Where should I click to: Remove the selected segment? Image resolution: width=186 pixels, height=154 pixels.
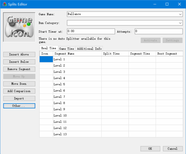[19, 69]
